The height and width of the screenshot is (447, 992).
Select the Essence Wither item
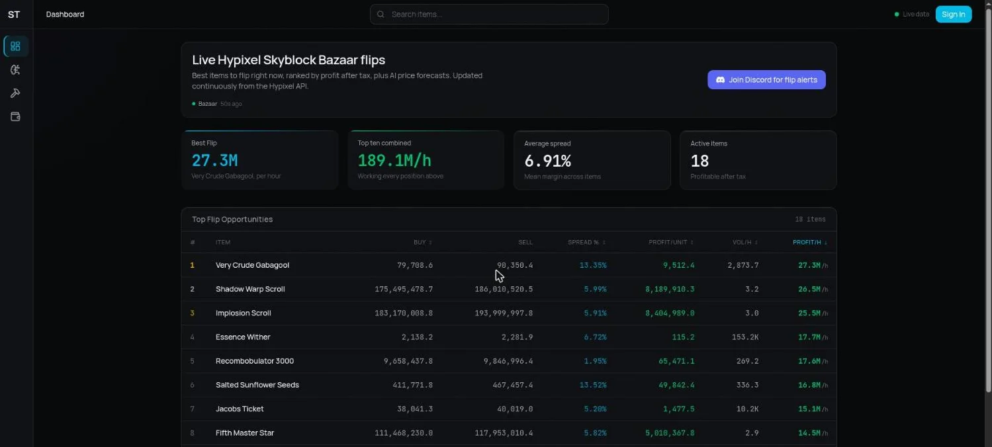[x=243, y=337]
